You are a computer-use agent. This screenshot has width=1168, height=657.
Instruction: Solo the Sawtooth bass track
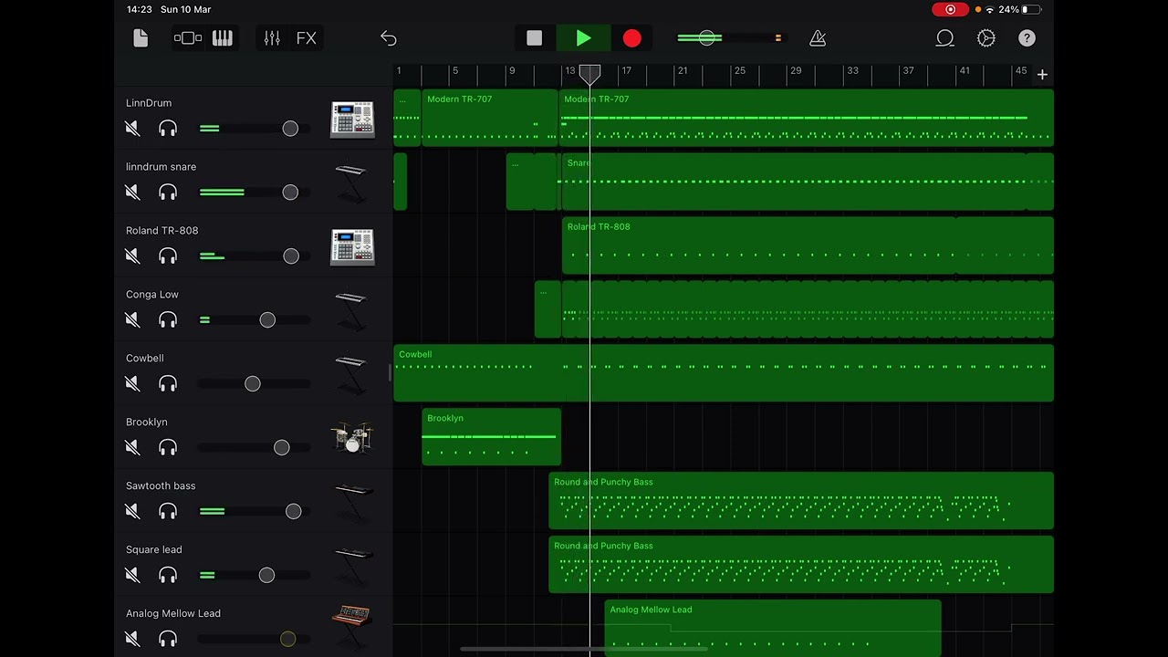tap(168, 512)
